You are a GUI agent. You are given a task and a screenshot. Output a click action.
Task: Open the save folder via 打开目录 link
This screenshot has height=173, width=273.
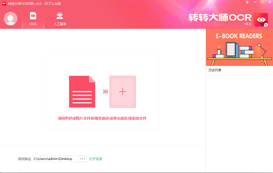tap(96, 159)
